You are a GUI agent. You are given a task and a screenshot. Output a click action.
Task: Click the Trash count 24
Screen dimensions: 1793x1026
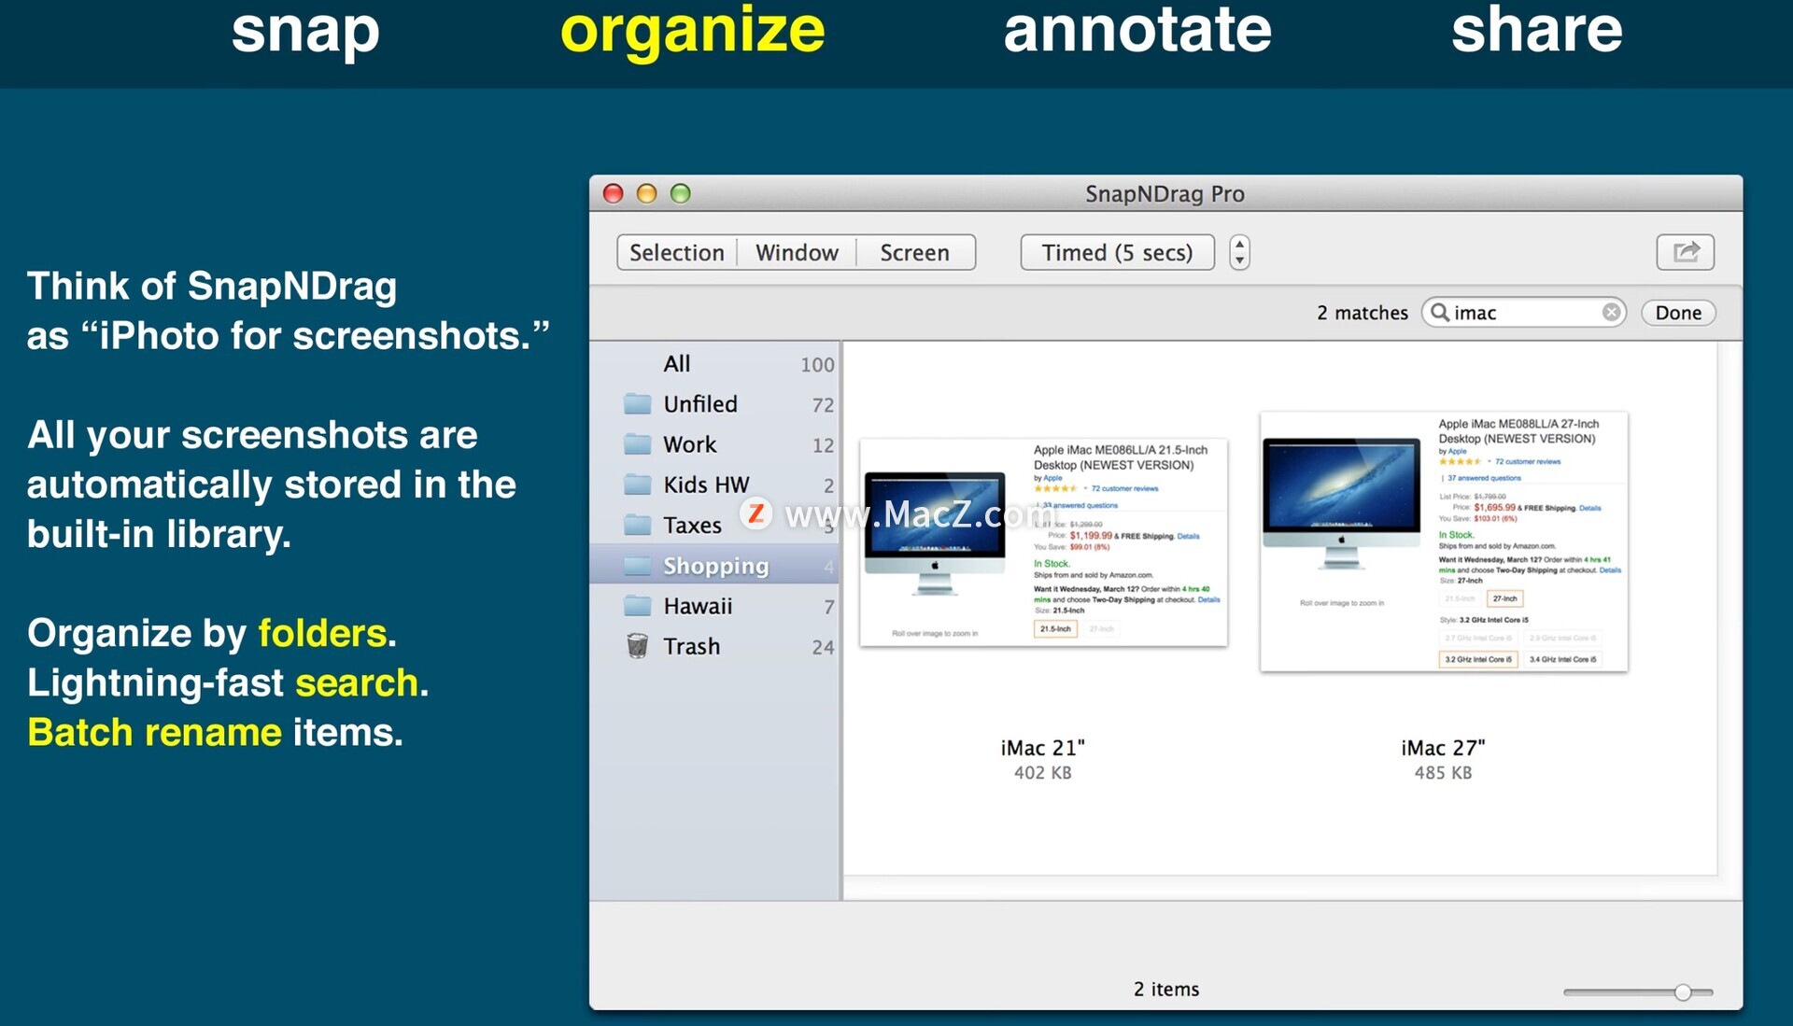823,647
